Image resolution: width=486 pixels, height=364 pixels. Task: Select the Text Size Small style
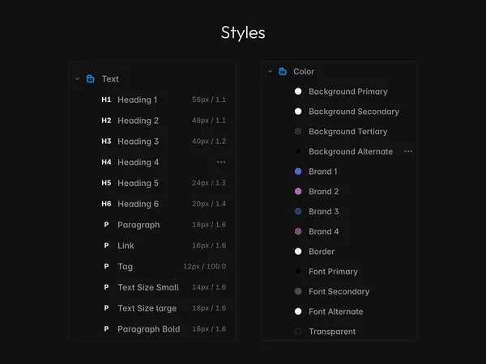(148, 287)
